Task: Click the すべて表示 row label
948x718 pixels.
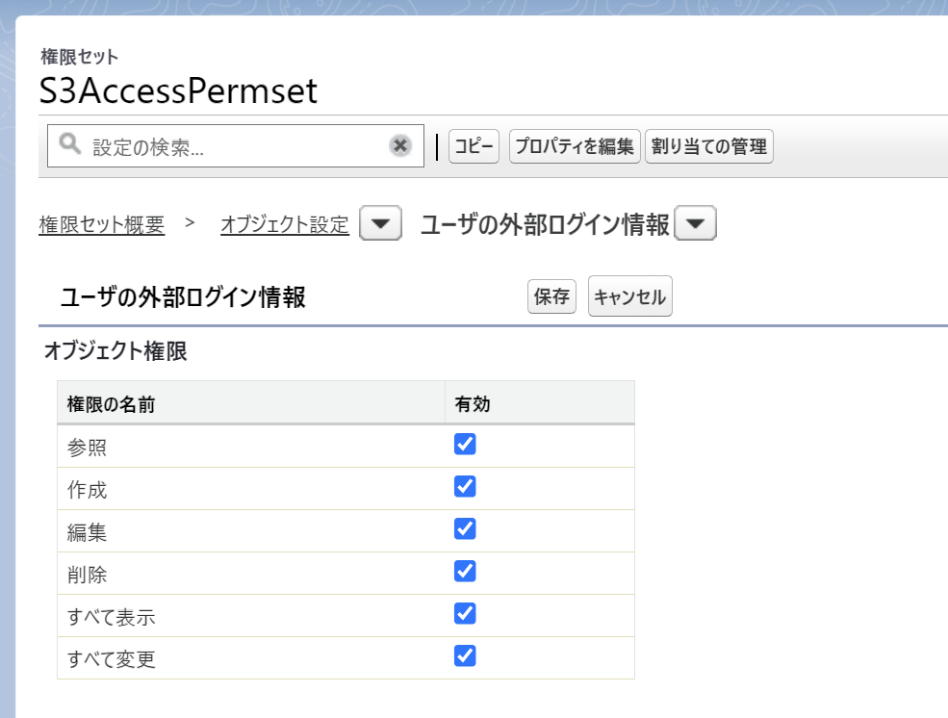Action: point(112,617)
